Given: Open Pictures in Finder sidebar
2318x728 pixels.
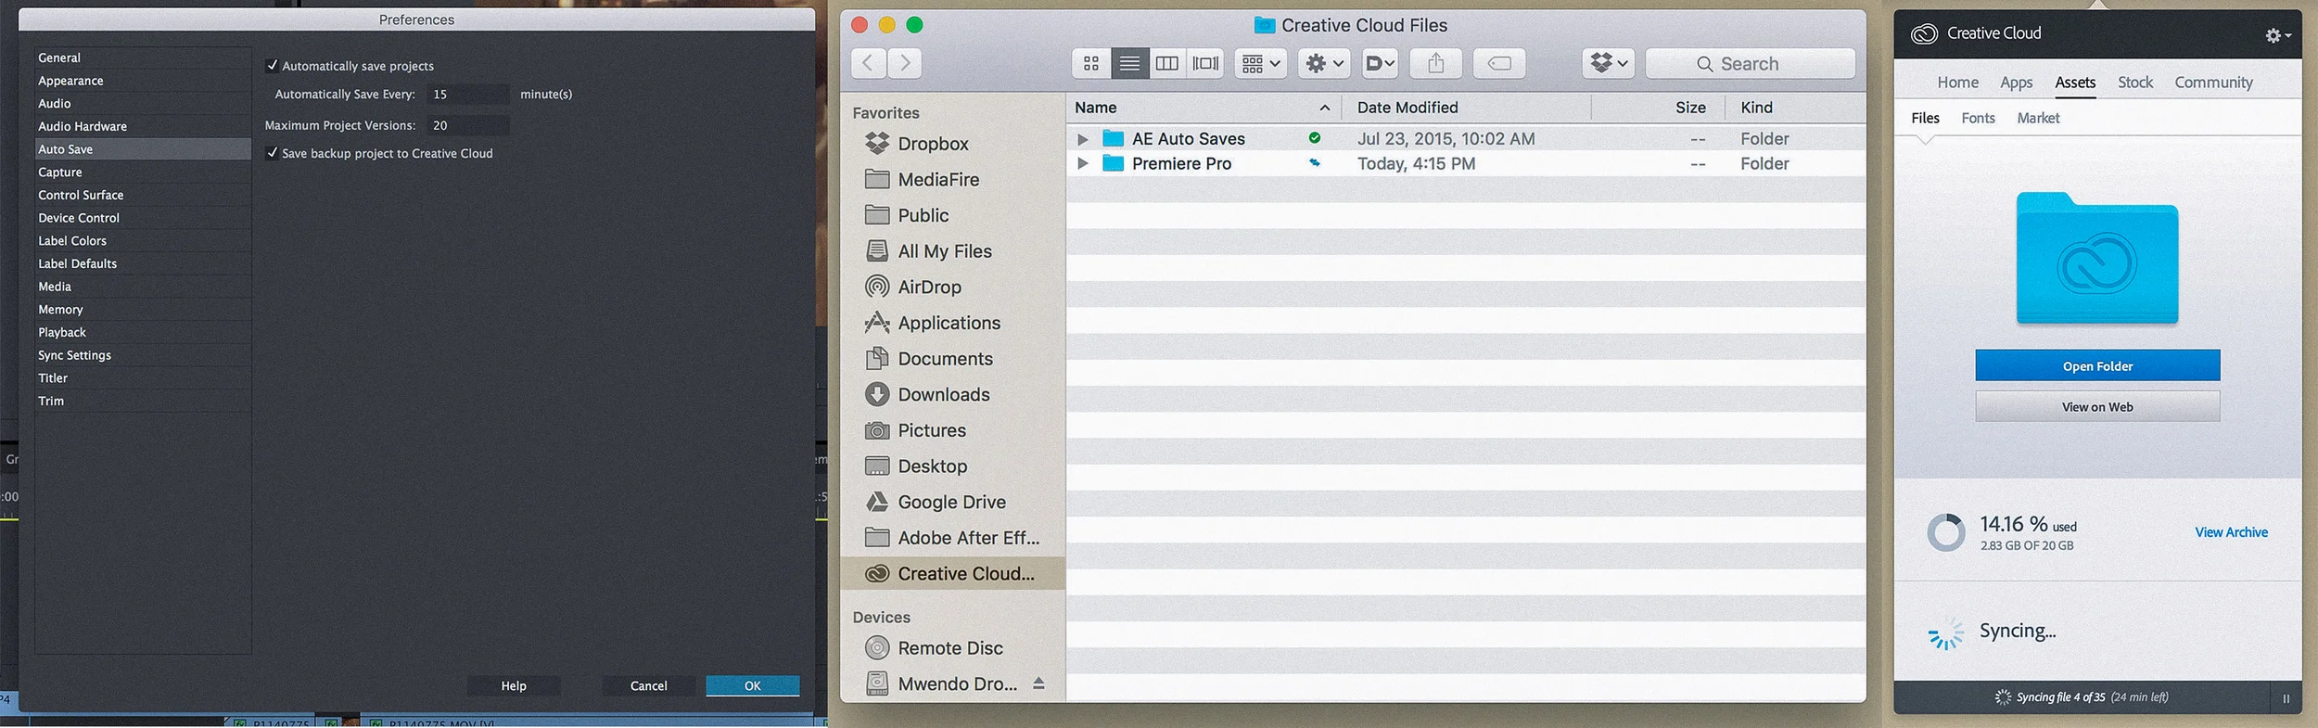Looking at the screenshot, I should coord(952,430).
